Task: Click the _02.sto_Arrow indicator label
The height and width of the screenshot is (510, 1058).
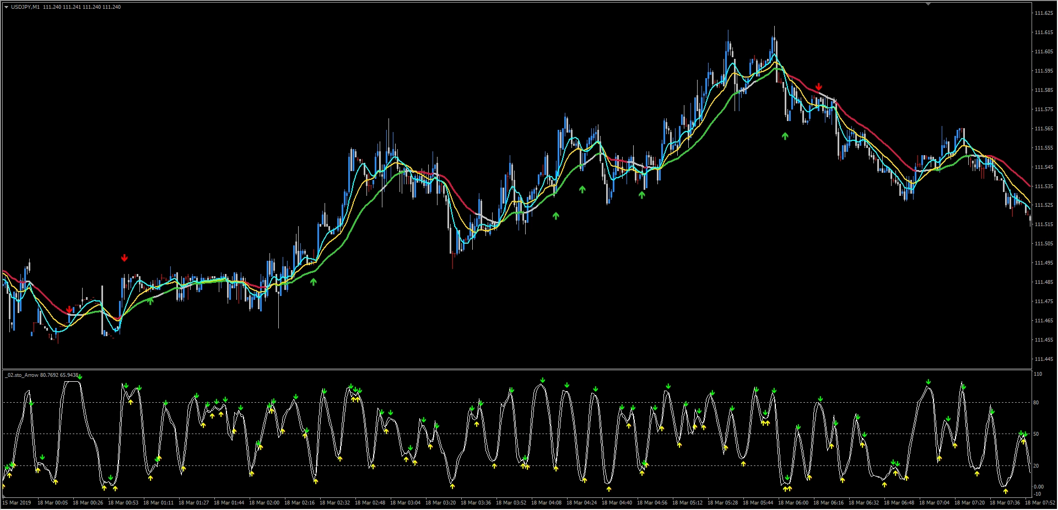Action: [23, 375]
